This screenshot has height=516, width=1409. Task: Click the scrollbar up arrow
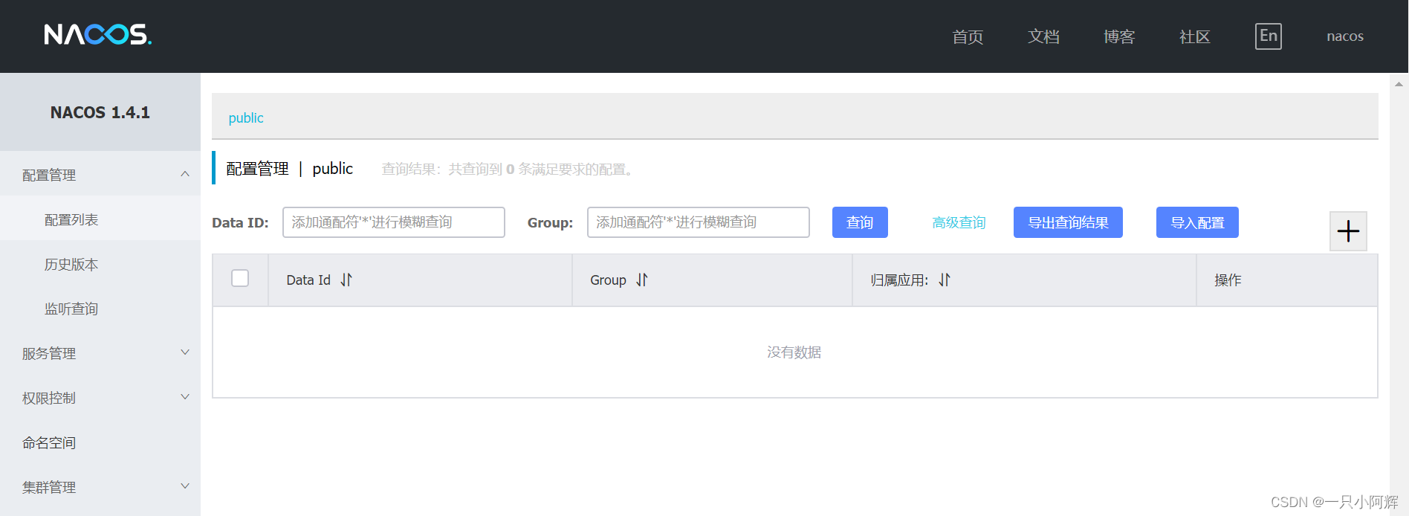click(x=1399, y=84)
